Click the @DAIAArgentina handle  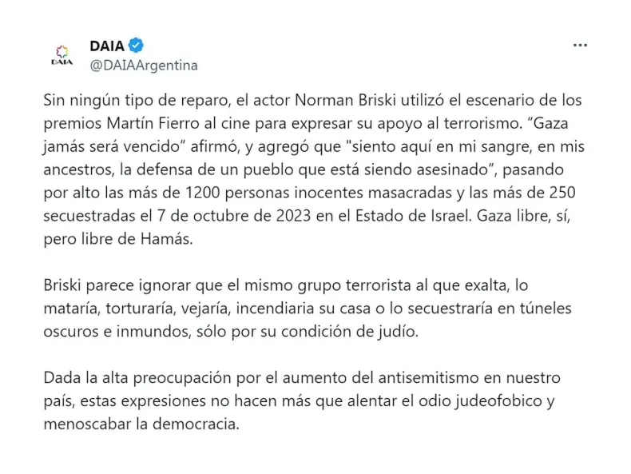143,65
